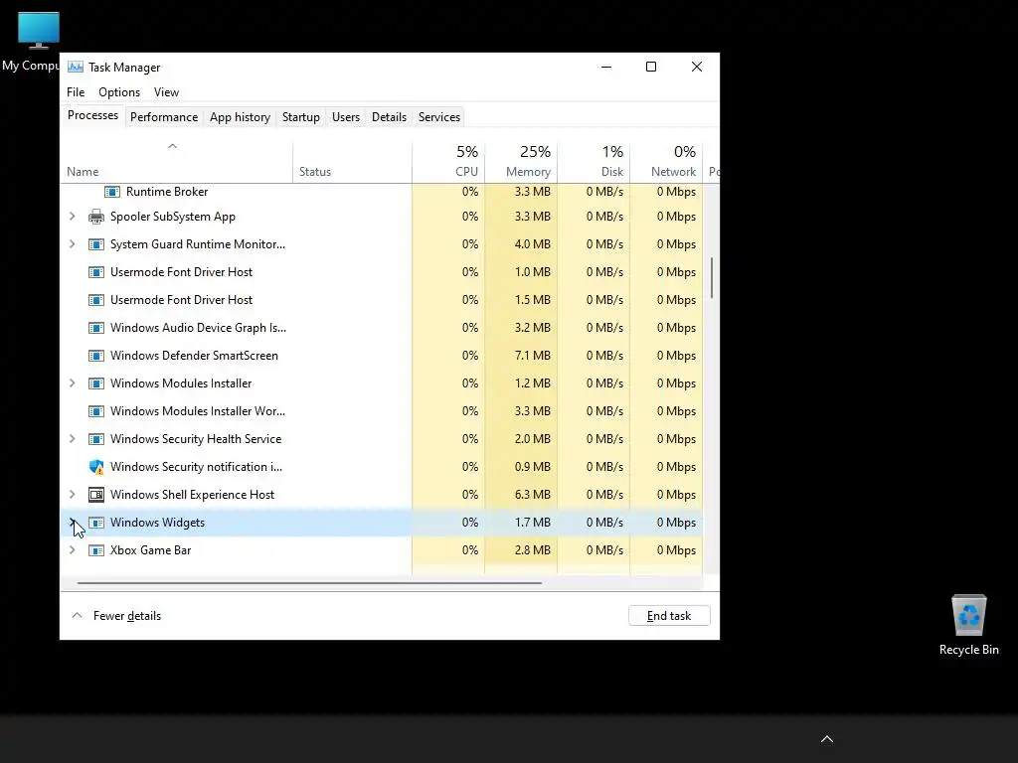Click the Windows Security Health Service icon
The width and height of the screenshot is (1018, 763).
point(96,439)
